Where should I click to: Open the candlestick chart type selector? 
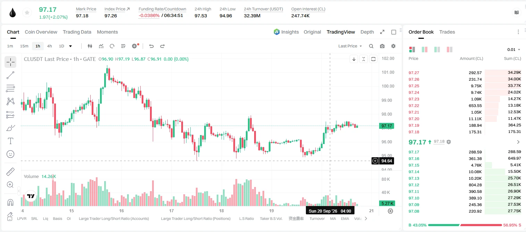coord(90,46)
